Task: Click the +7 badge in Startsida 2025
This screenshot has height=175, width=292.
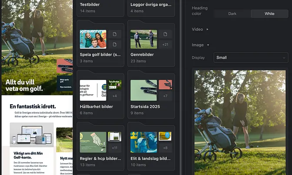Action: pos(165,96)
